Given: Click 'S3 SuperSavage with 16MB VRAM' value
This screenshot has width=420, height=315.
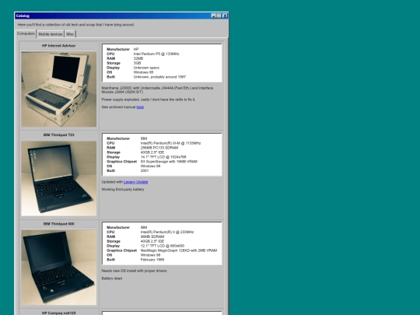Looking at the screenshot, I should coord(169,162).
